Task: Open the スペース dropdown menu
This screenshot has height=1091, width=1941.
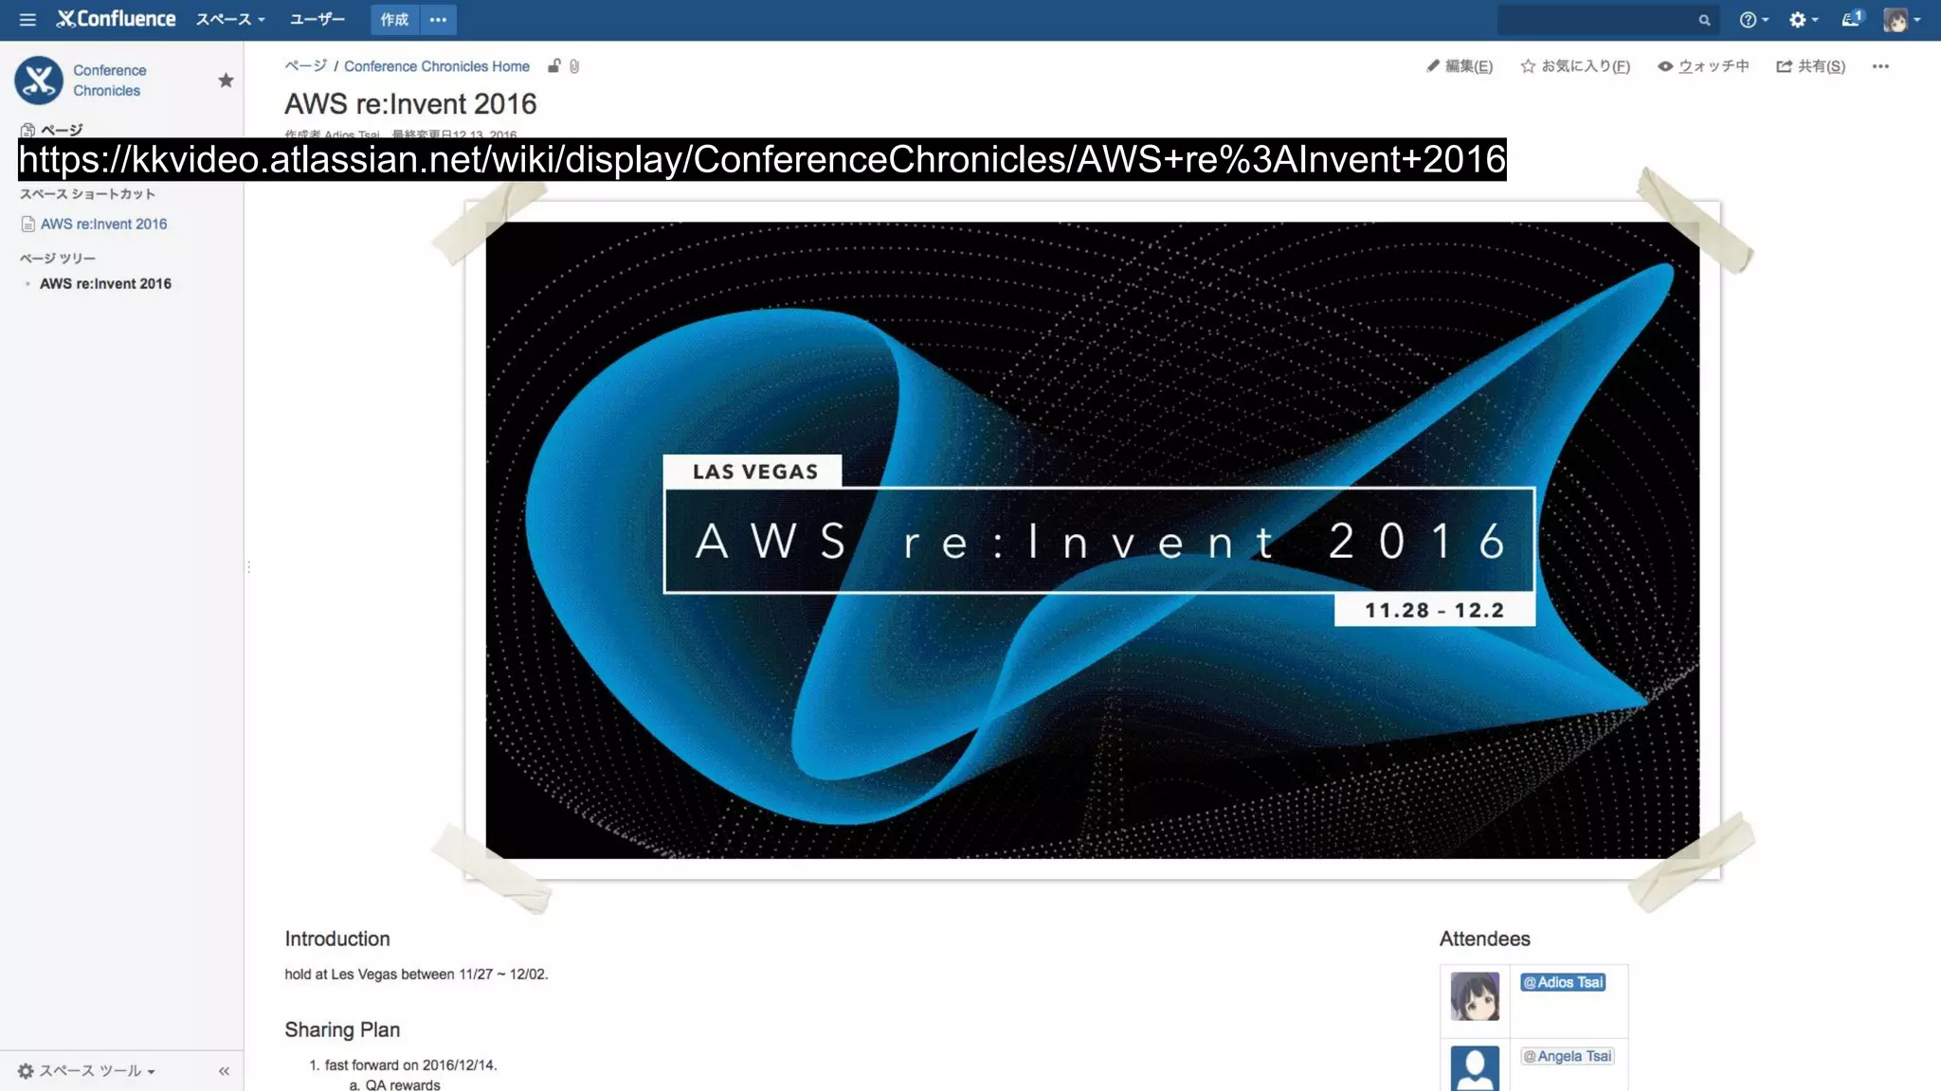Action: (230, 19)
